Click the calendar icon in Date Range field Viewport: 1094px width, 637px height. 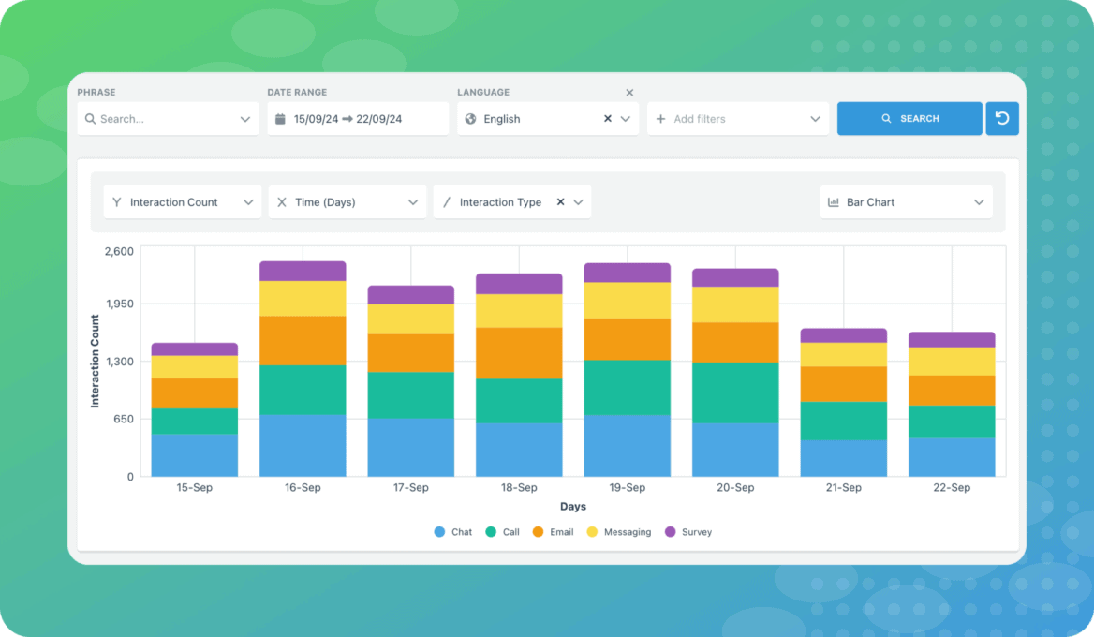coord(280,118)
